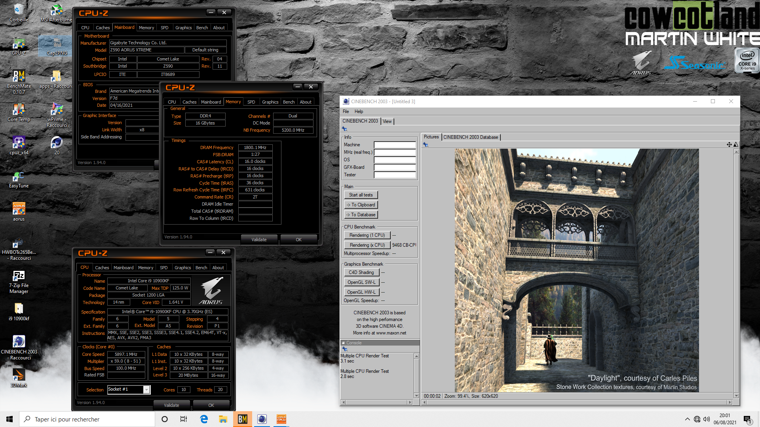The width and height of the screenshot is (760, 427).
Task: Click the move tool icon above the render picture
Action: click(x=729, y=145)
